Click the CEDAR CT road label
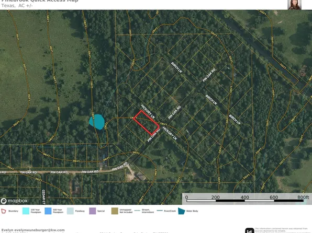Viewport: 312px width, 233px height. pos(44,196)
